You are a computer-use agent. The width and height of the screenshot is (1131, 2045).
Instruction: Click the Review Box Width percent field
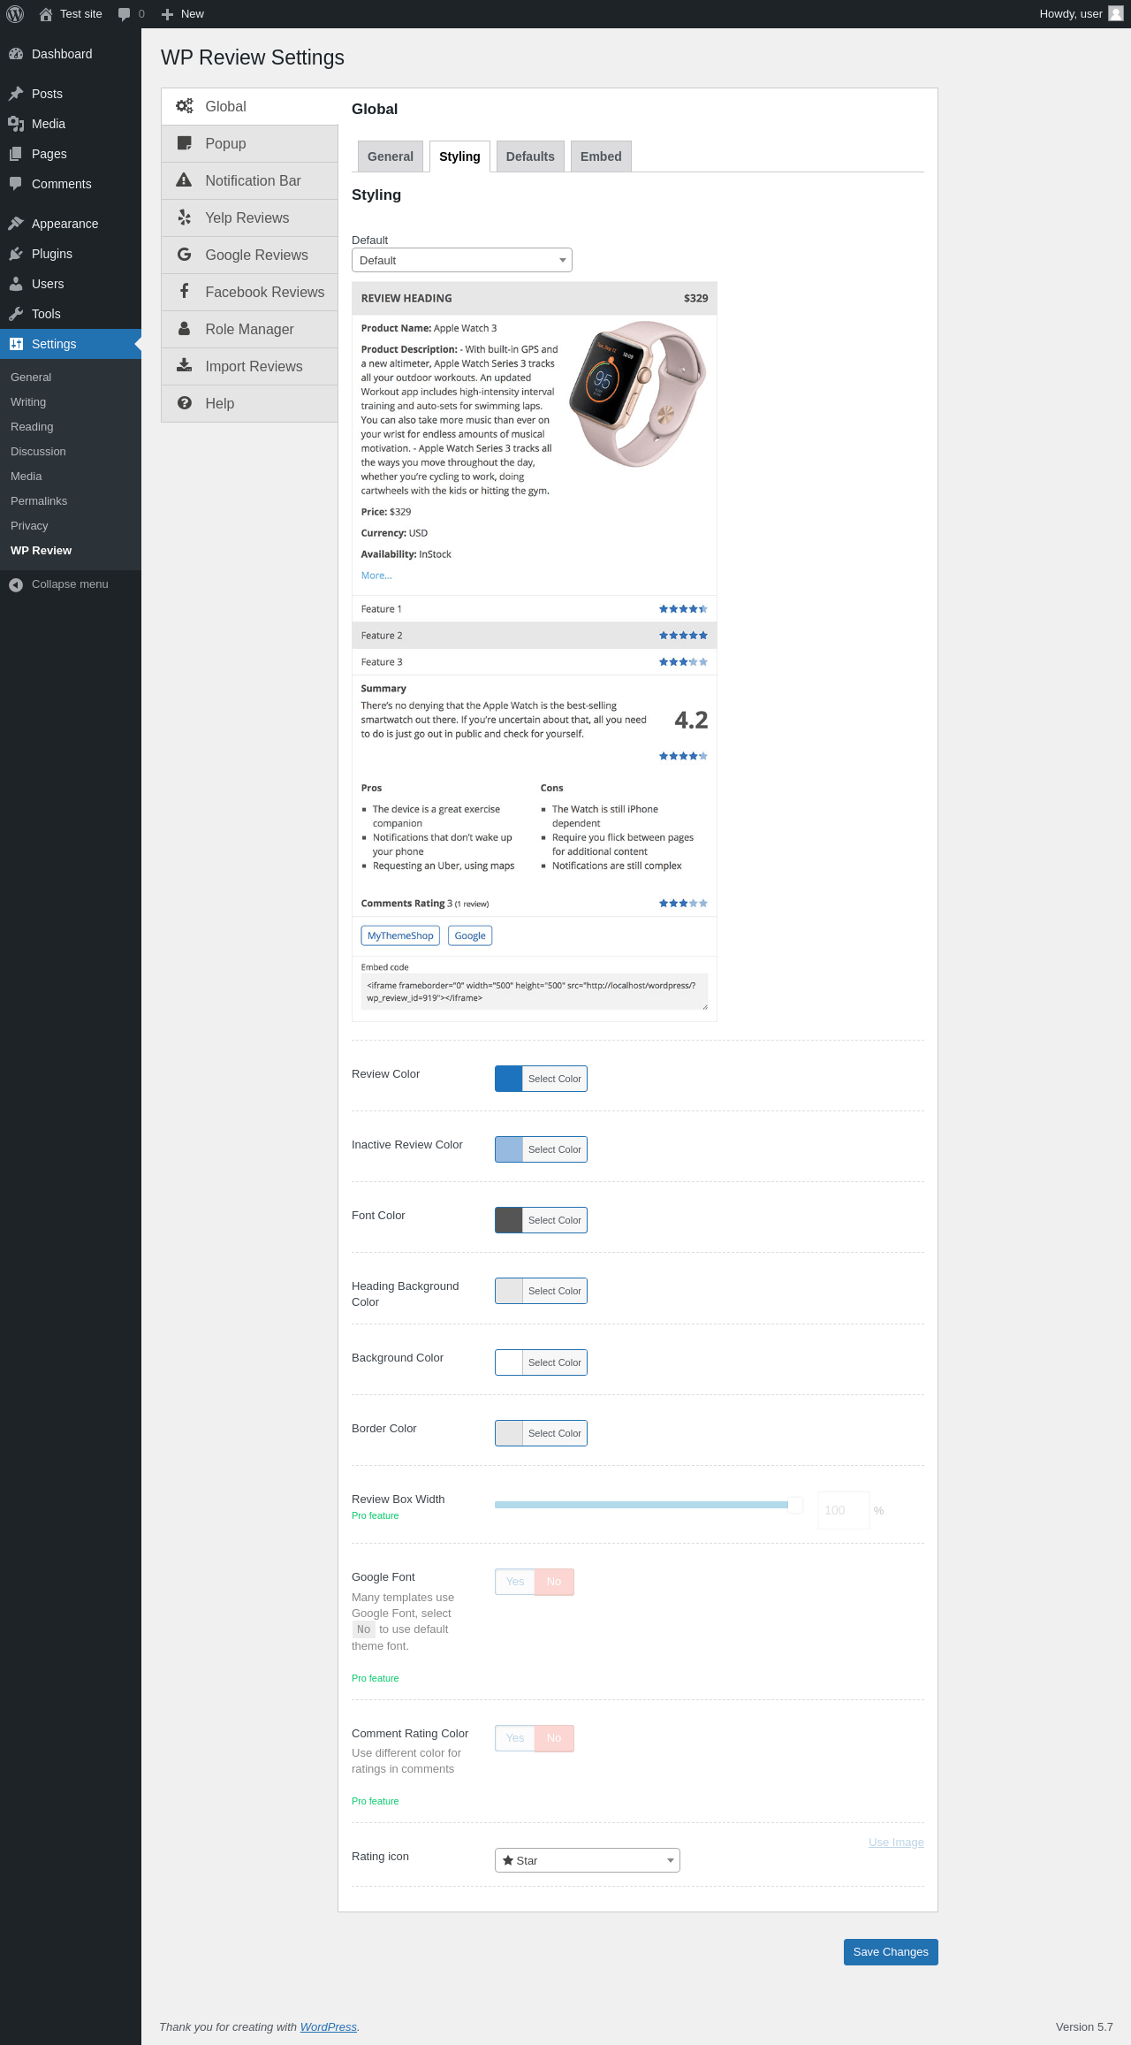(x=844, y=1510)
